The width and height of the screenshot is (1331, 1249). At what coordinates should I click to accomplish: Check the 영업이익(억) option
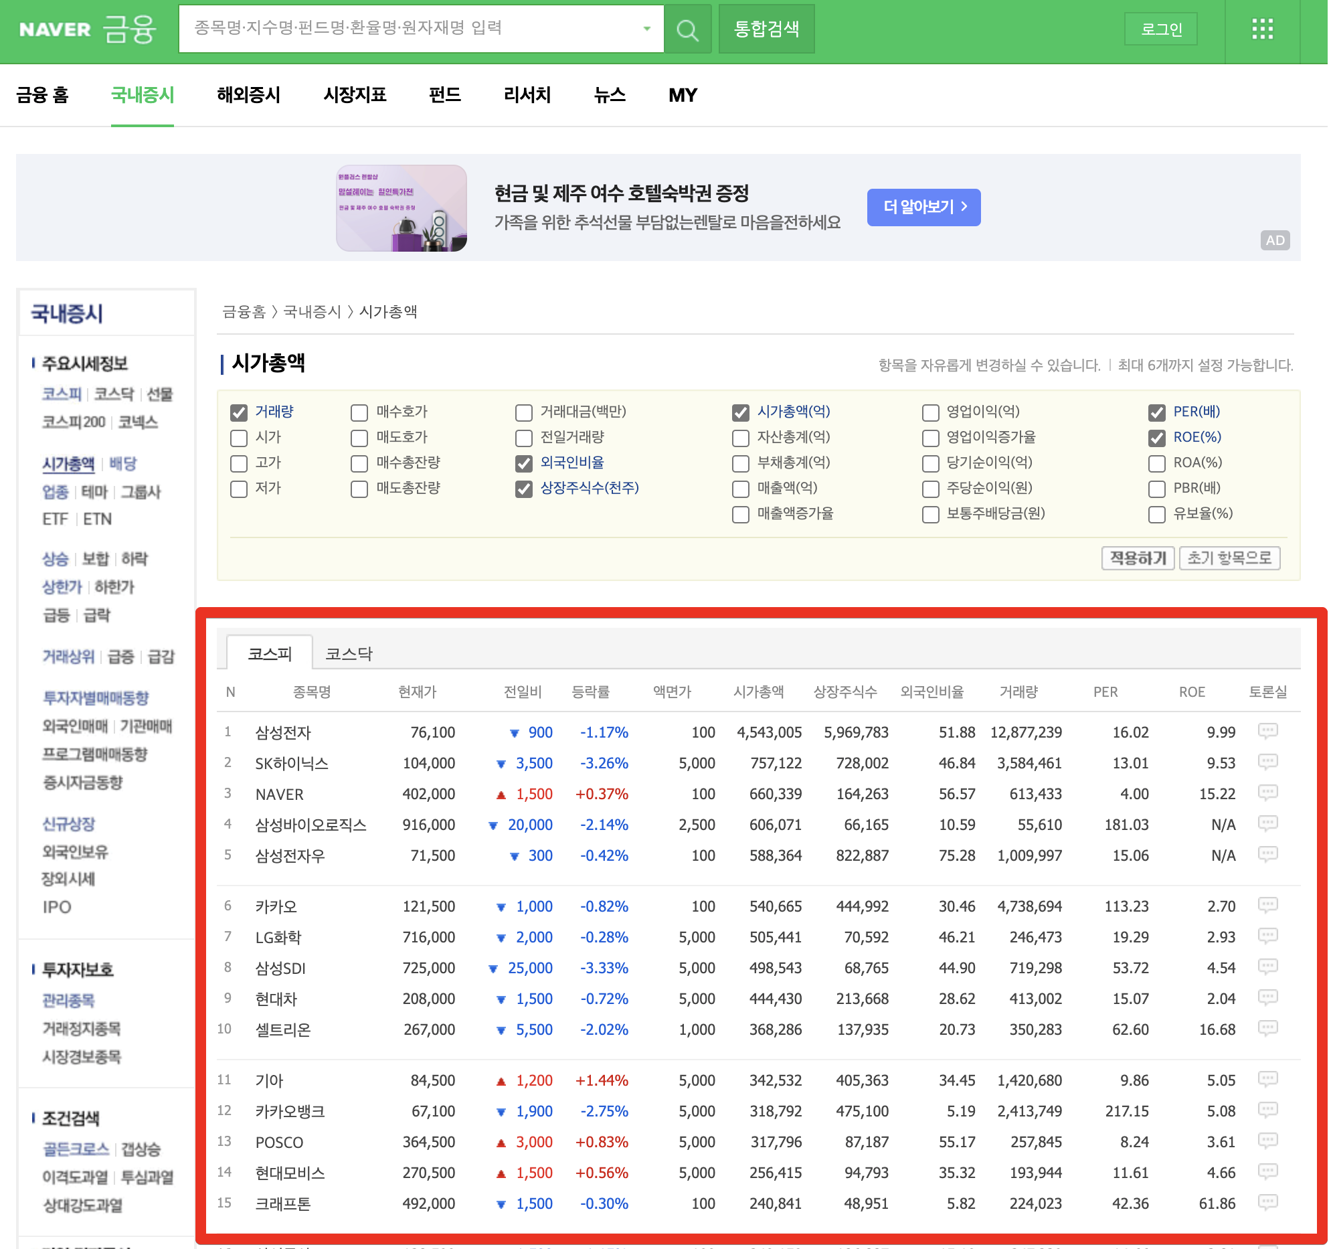click(x=930, y=412)
